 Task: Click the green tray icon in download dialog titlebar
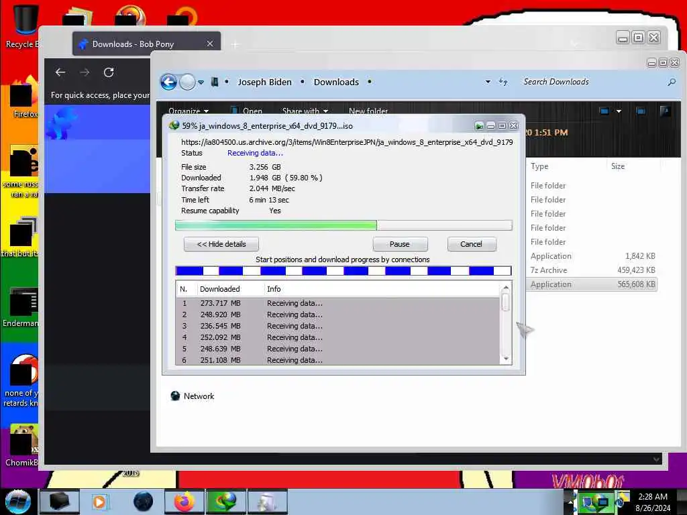pos(479,126)
